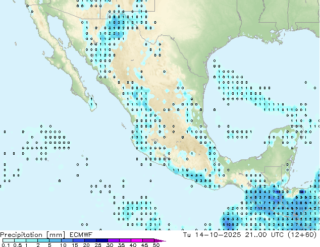Image resolution: width=320 pixels, height=247 pixels.
Task: Pick the 30–35 mm purple legend swatch
Action: 114,240
